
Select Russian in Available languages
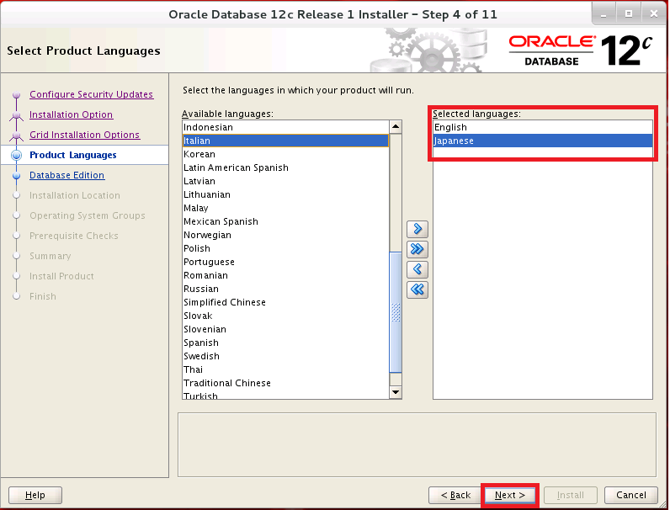[285, 289]
